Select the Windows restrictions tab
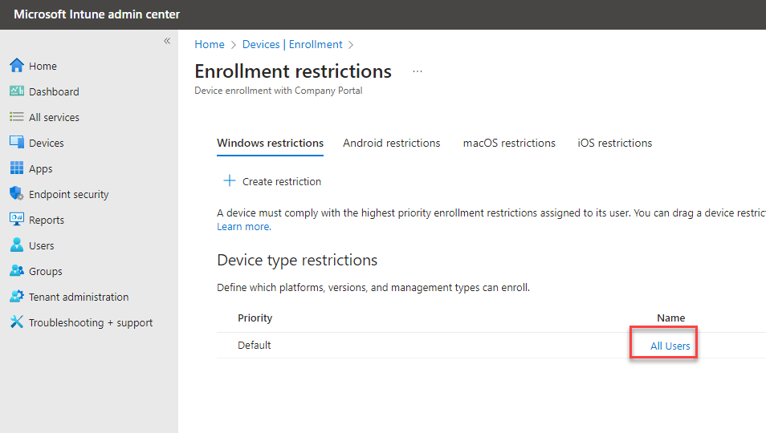 click(270, 143)
